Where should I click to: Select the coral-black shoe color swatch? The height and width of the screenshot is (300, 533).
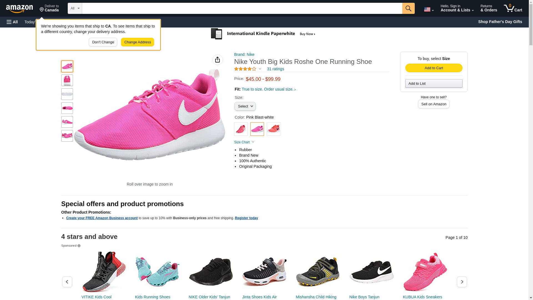[273, 129]
